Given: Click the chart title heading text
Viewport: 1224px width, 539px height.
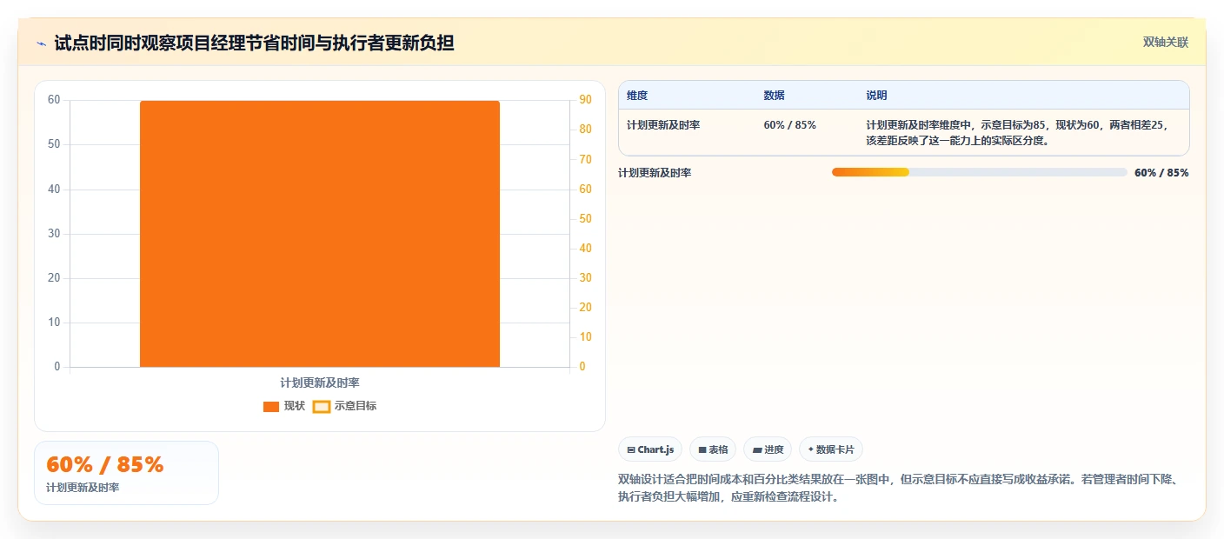Looking at the screenshot, I should tap(254, 43).
